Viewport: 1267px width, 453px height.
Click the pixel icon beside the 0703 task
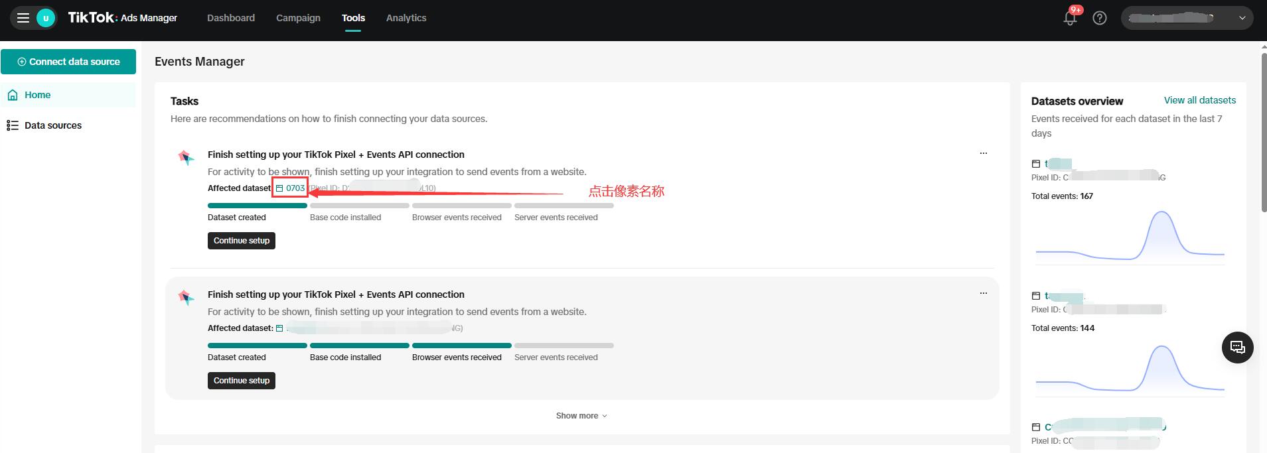coord(186,157)
